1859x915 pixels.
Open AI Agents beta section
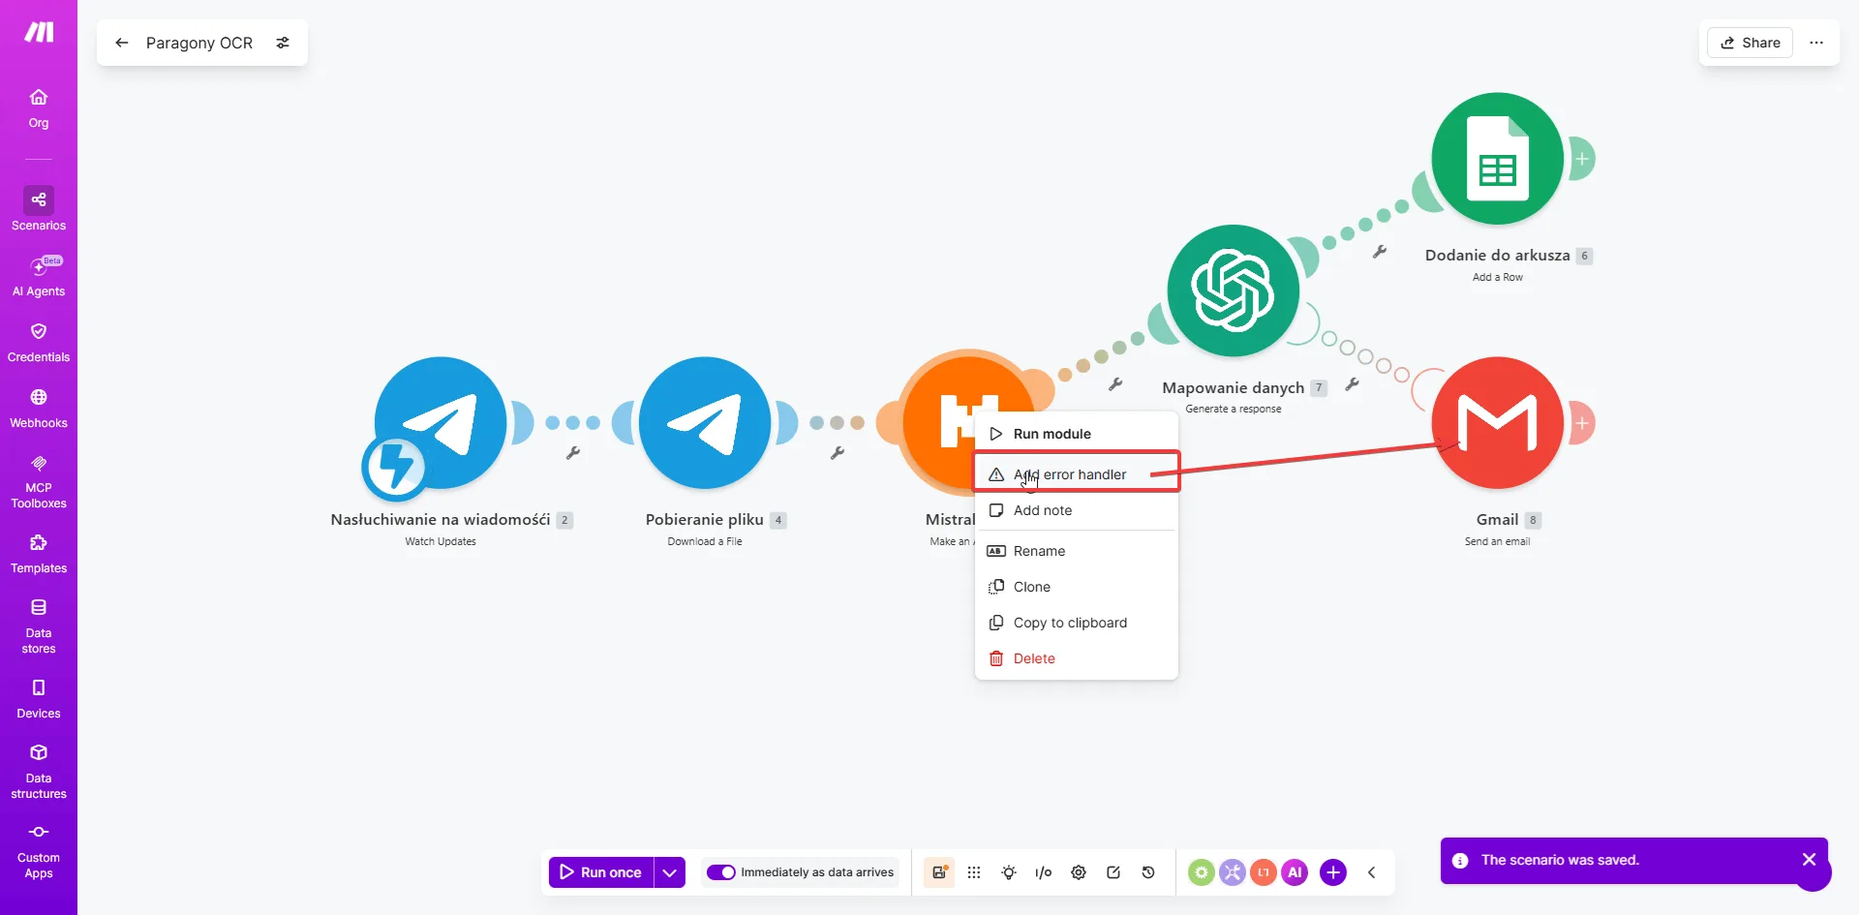tap(39, 276)
